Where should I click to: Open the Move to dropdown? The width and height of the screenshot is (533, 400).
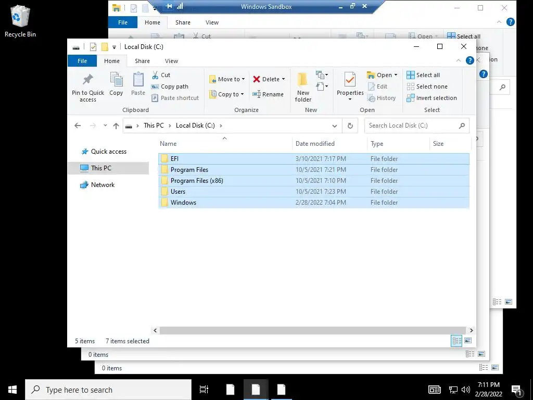pos(227,79)
